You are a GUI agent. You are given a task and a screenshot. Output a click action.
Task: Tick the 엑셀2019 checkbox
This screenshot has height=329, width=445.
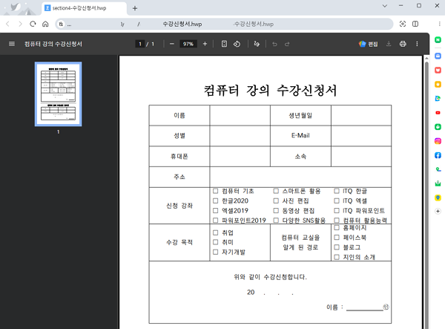coord(215,210)
